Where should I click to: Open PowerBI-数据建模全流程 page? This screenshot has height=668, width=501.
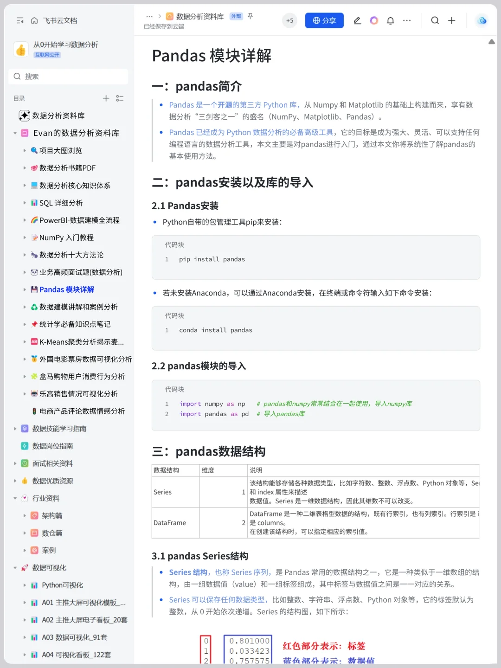coord(79,220)
